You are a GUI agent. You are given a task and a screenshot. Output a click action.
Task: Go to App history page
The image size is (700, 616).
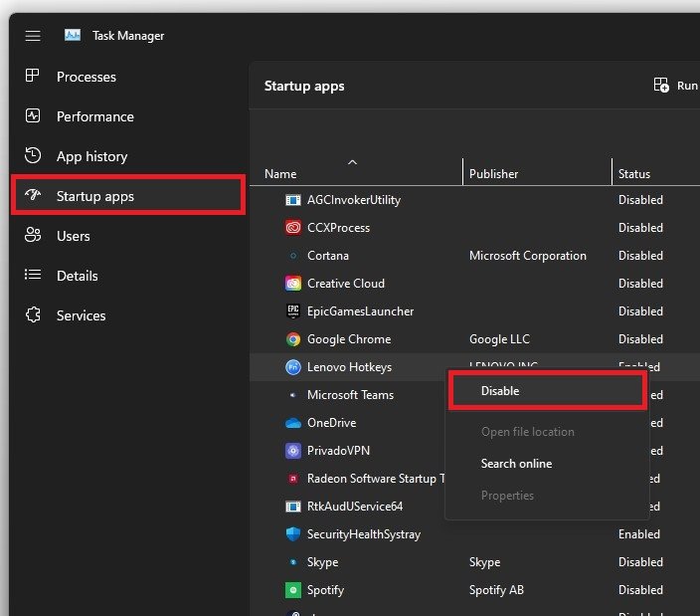[x=91, y=156]
